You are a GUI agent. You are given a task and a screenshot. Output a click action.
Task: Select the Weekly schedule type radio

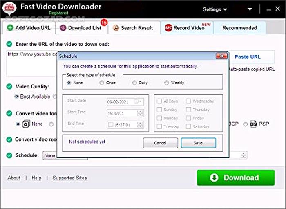point(166,83)
